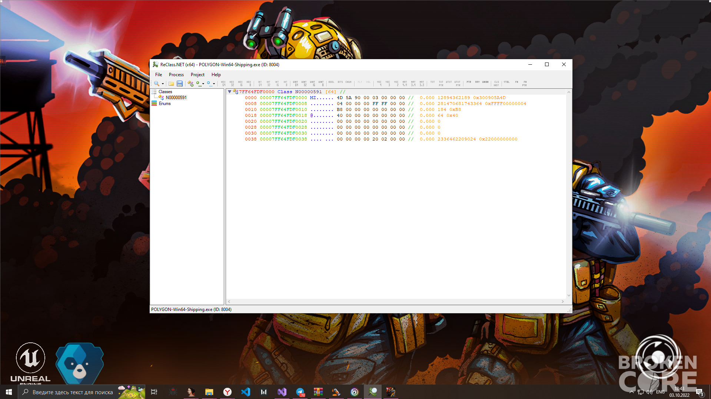The width and height of the screenshot is (711, 399).
Task: Select class N00000591 in the tree
Action: (x=176, y=98)
